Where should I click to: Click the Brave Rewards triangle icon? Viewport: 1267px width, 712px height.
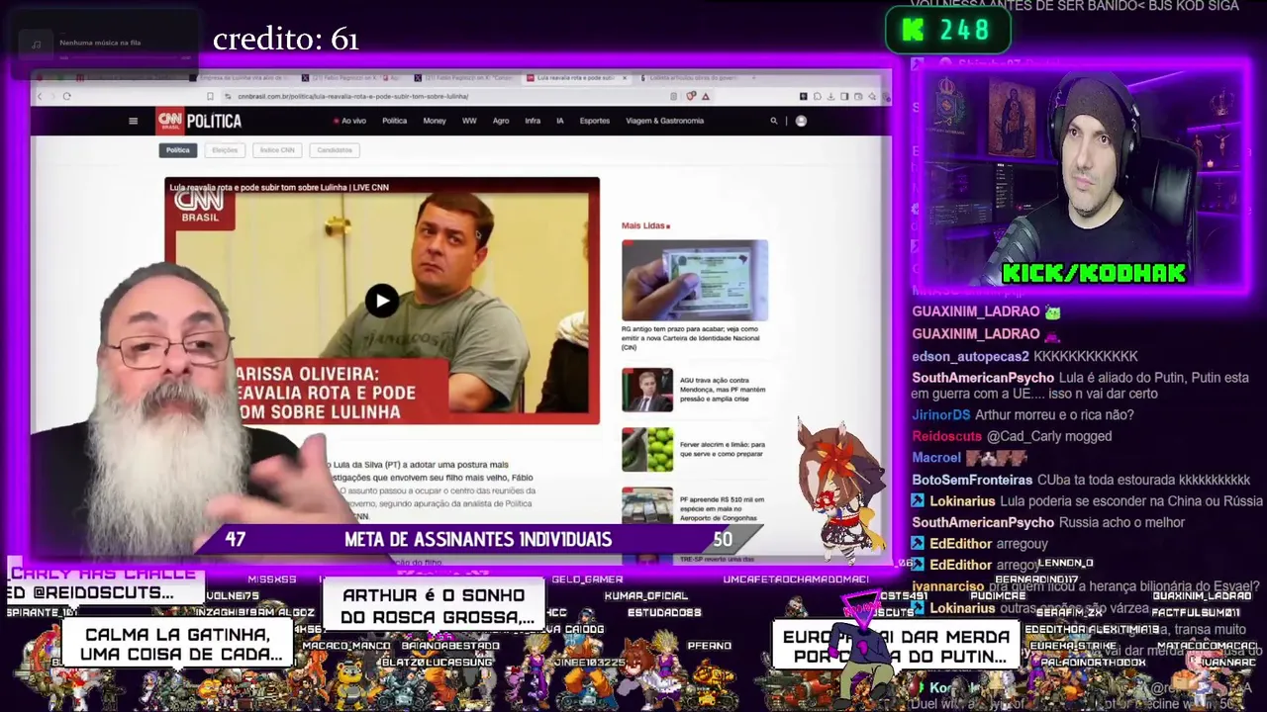click(x=705, y=96)
